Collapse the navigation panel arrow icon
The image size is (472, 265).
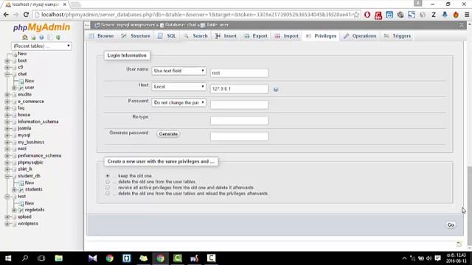[x=87, y=25]
